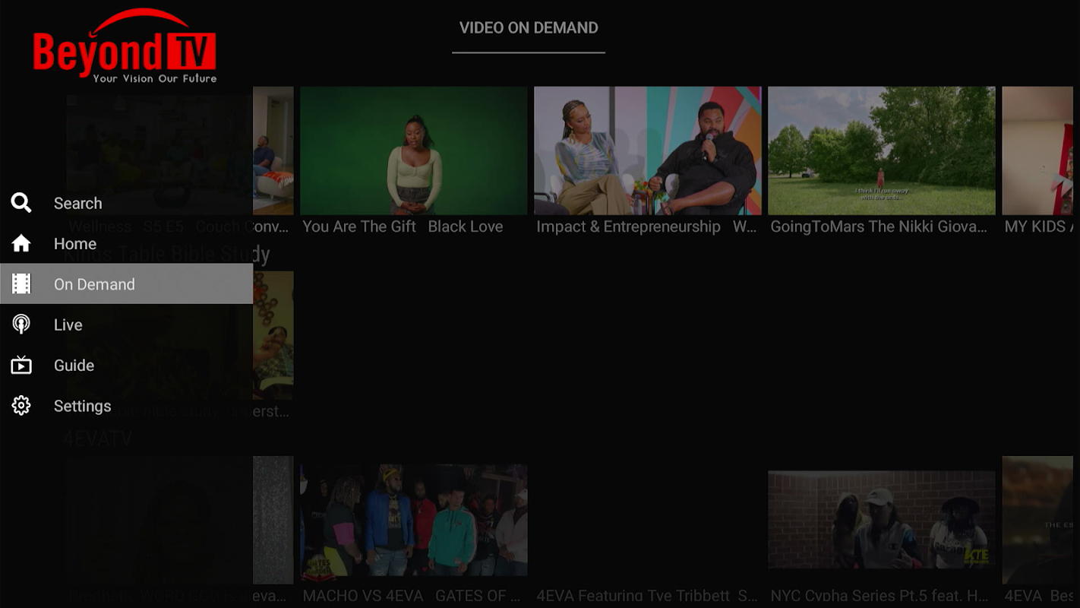Open the GoingToMars park scene thumbnail
Viewport: 1080px width, 608px height.
point(882,150)
